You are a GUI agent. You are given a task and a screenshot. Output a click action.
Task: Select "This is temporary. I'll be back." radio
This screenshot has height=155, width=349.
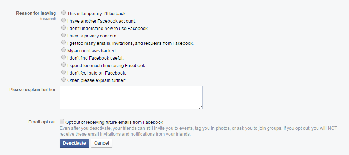pos(64,13)
